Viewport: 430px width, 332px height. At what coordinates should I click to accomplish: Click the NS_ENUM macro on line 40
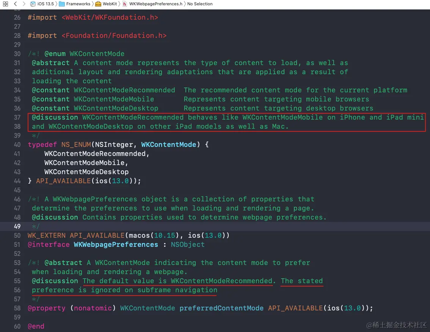(76, 145)
